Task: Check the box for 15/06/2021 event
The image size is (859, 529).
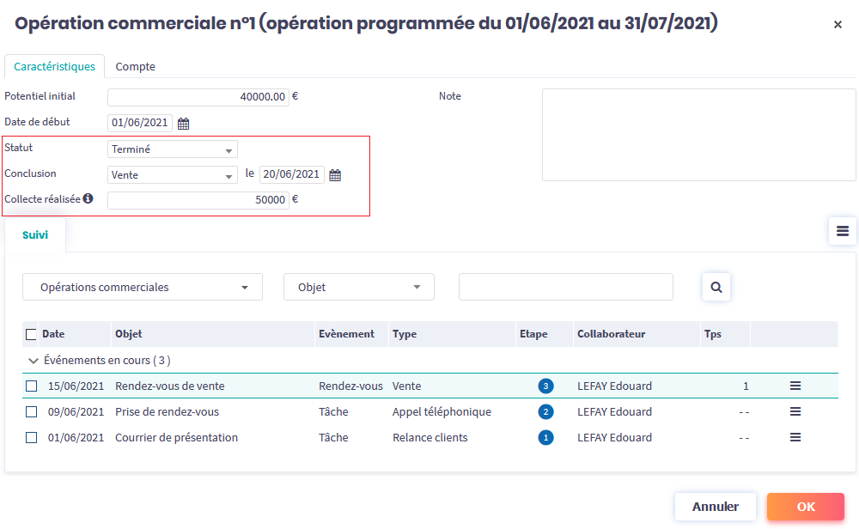Action: coord(32,386)
